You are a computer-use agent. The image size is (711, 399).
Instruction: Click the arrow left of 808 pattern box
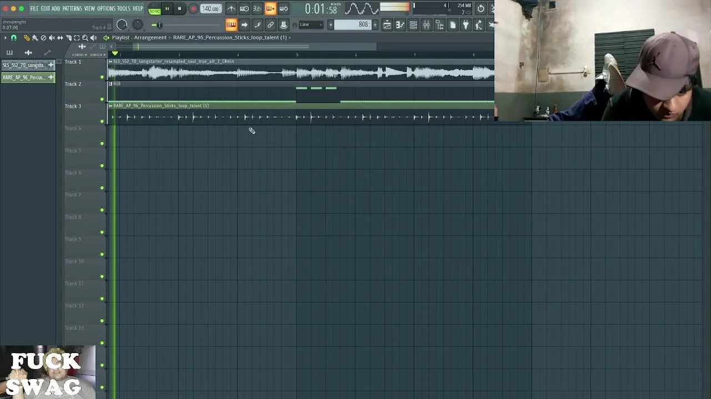coord(331,24)
